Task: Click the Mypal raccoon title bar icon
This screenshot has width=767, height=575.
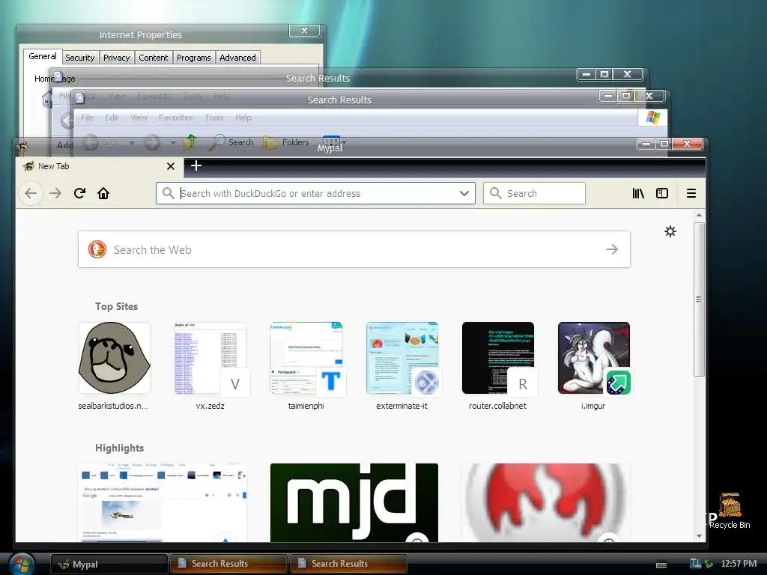Action: coord(22,146)
